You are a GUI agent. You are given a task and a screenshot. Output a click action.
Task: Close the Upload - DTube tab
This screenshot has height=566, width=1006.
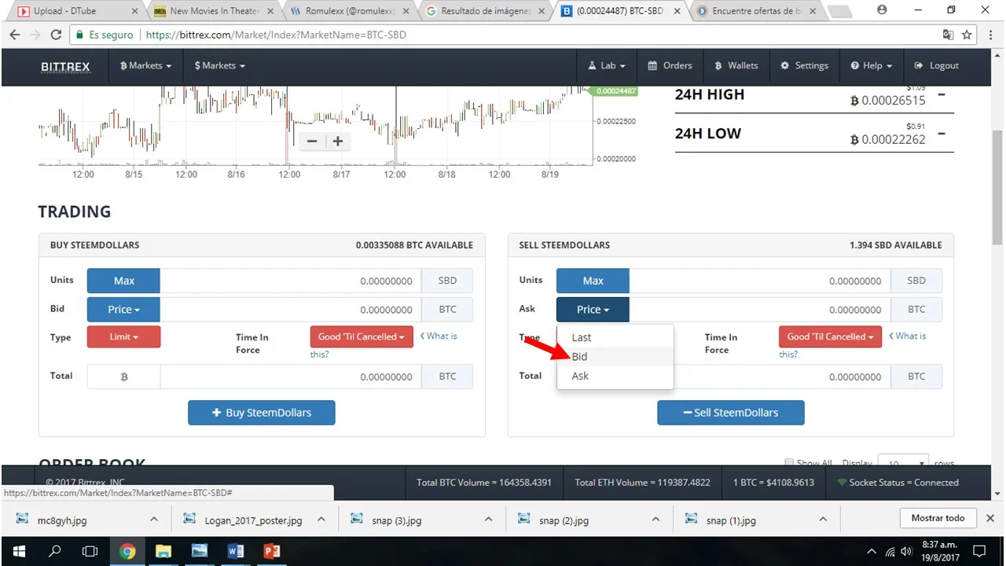pos(135,11)
